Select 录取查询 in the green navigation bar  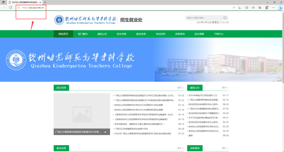(x=180, y=34)
